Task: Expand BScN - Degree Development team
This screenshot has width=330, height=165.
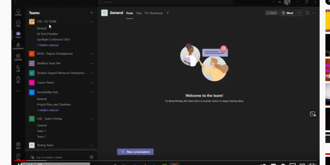Action: [x=55, y=54]
